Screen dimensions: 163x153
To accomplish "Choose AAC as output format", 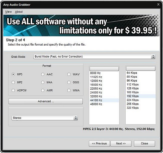I will coord(43,74).
